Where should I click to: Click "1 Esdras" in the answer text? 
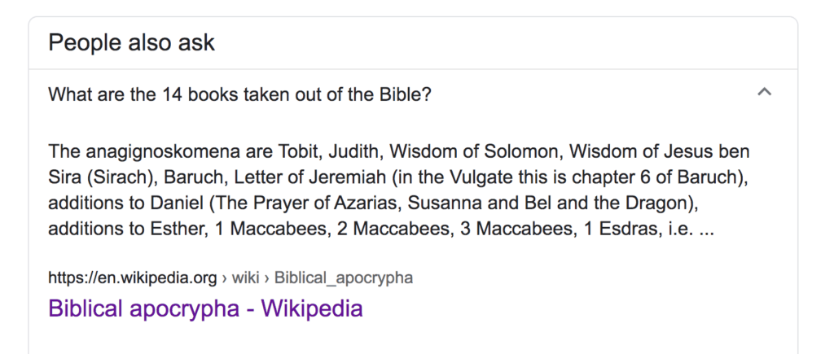pos(612,229)
